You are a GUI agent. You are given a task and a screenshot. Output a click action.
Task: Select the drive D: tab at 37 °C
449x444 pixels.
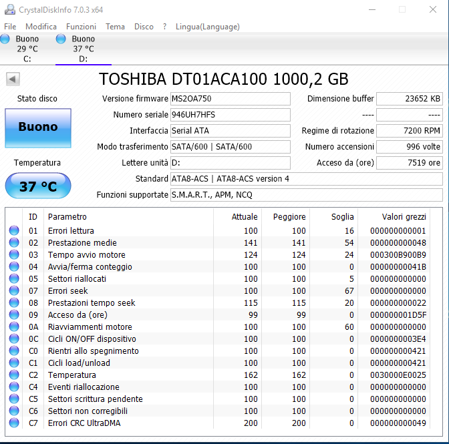(x=84, y=49)
